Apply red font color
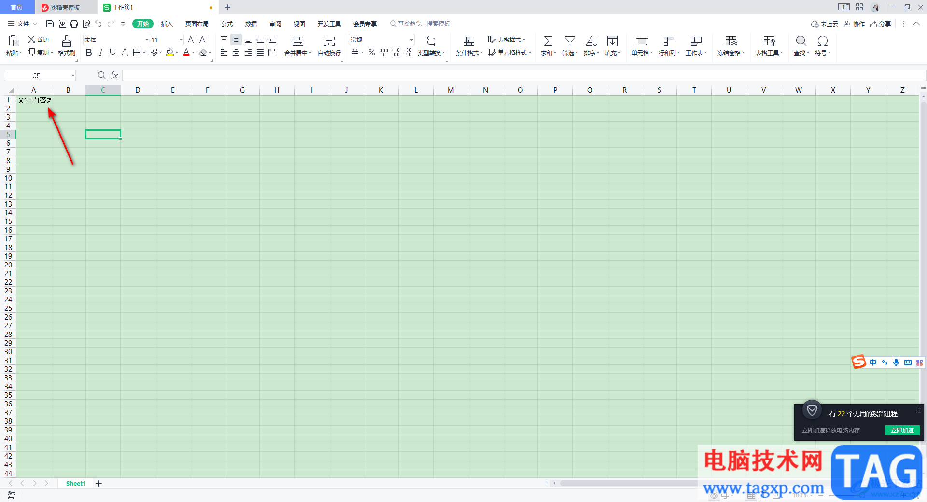 click(186, 52)
